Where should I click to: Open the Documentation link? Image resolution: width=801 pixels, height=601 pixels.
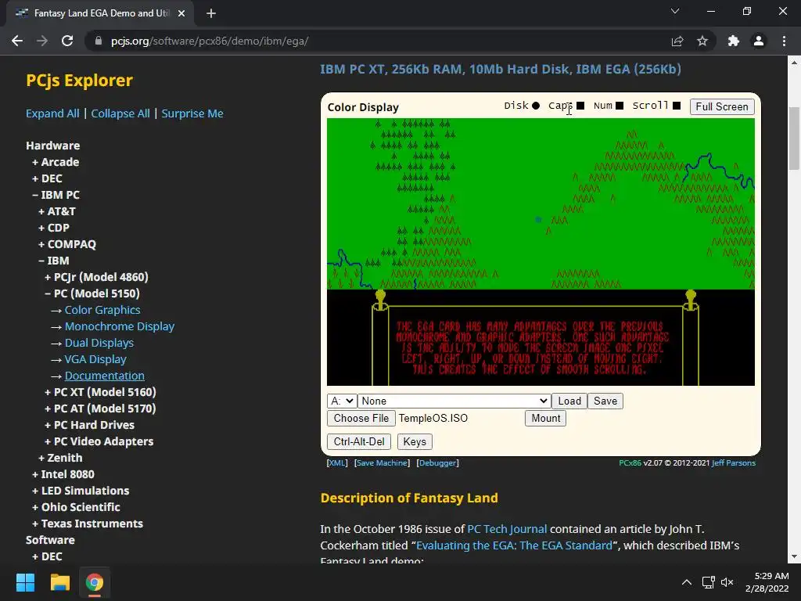point(104,376)
